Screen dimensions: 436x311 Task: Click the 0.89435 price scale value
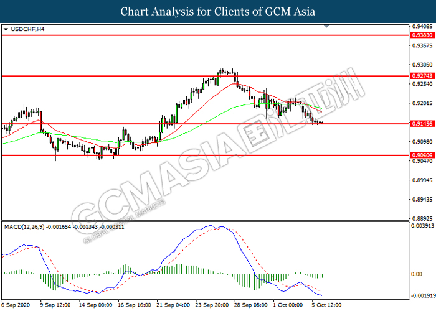(422, 200)
